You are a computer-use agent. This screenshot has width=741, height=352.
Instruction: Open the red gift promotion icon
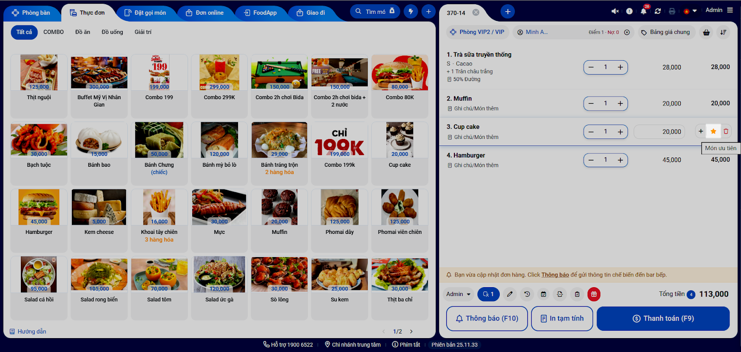point(594,294)
